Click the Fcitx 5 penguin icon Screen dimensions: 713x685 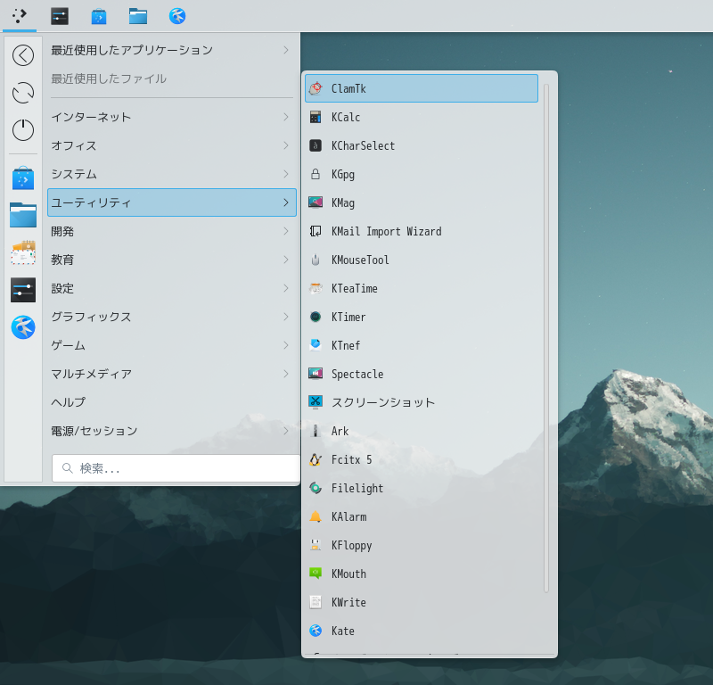tap(316, 459)
